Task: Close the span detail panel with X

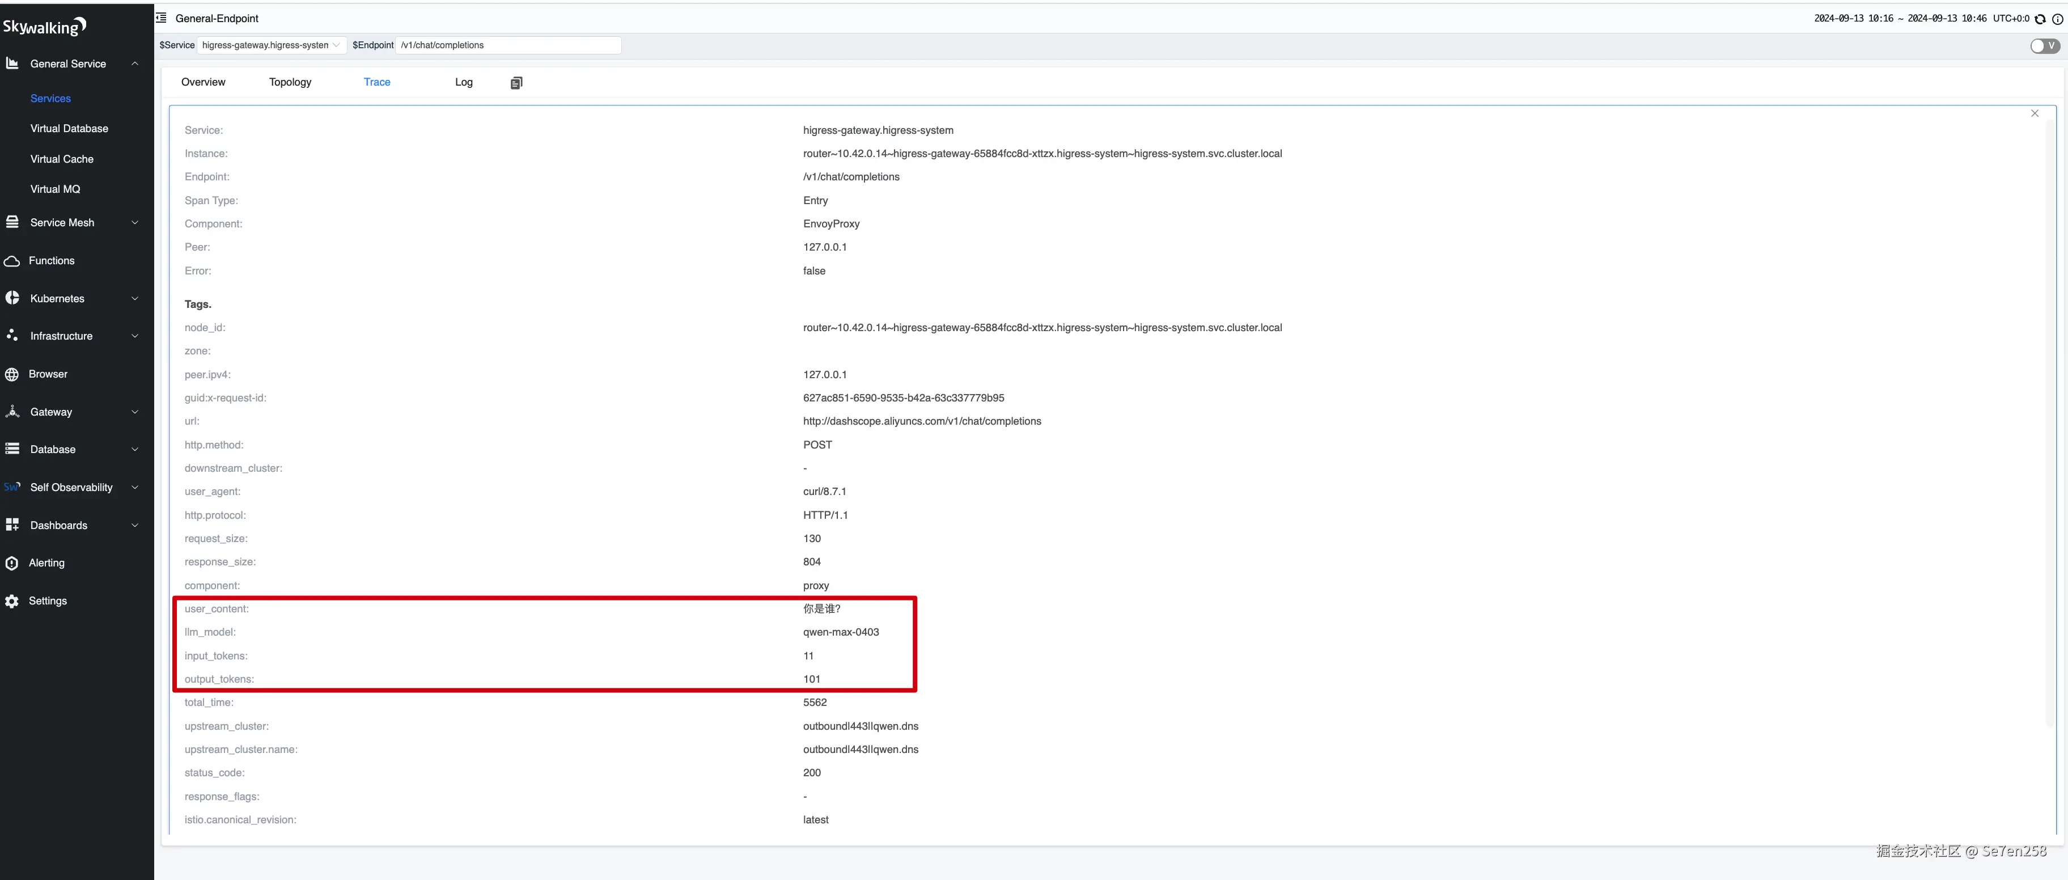Action: click(x=2035, y=113)
